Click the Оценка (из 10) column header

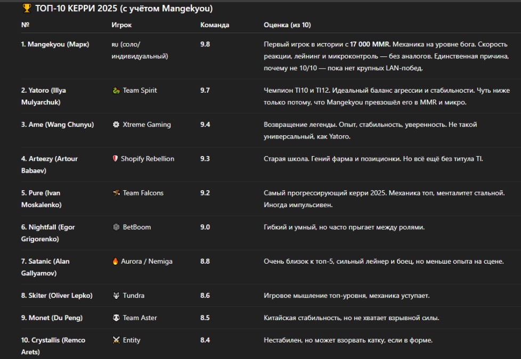coord(287,25)
